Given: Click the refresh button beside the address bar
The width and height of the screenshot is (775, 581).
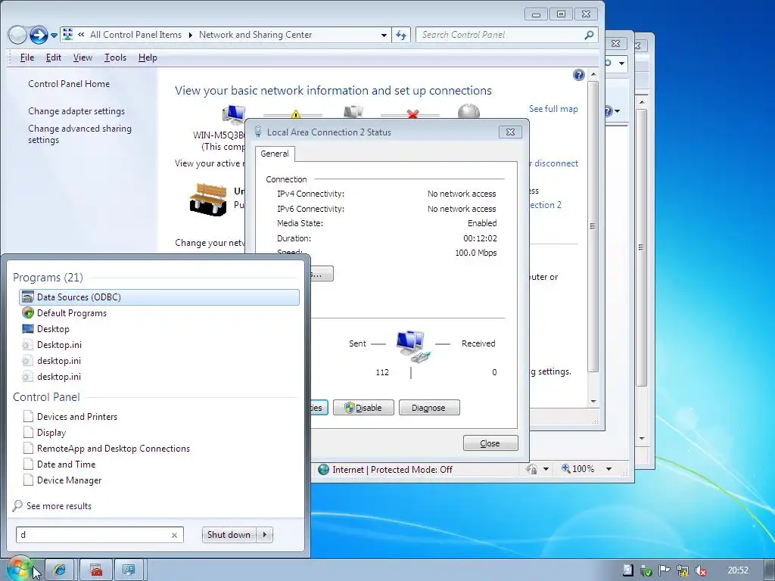Looking at the screenshot, I should [401, 35].
